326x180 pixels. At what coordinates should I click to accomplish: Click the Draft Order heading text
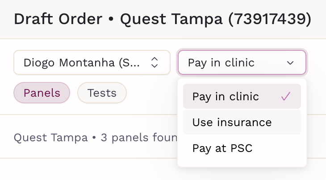(x=58, y=19)
